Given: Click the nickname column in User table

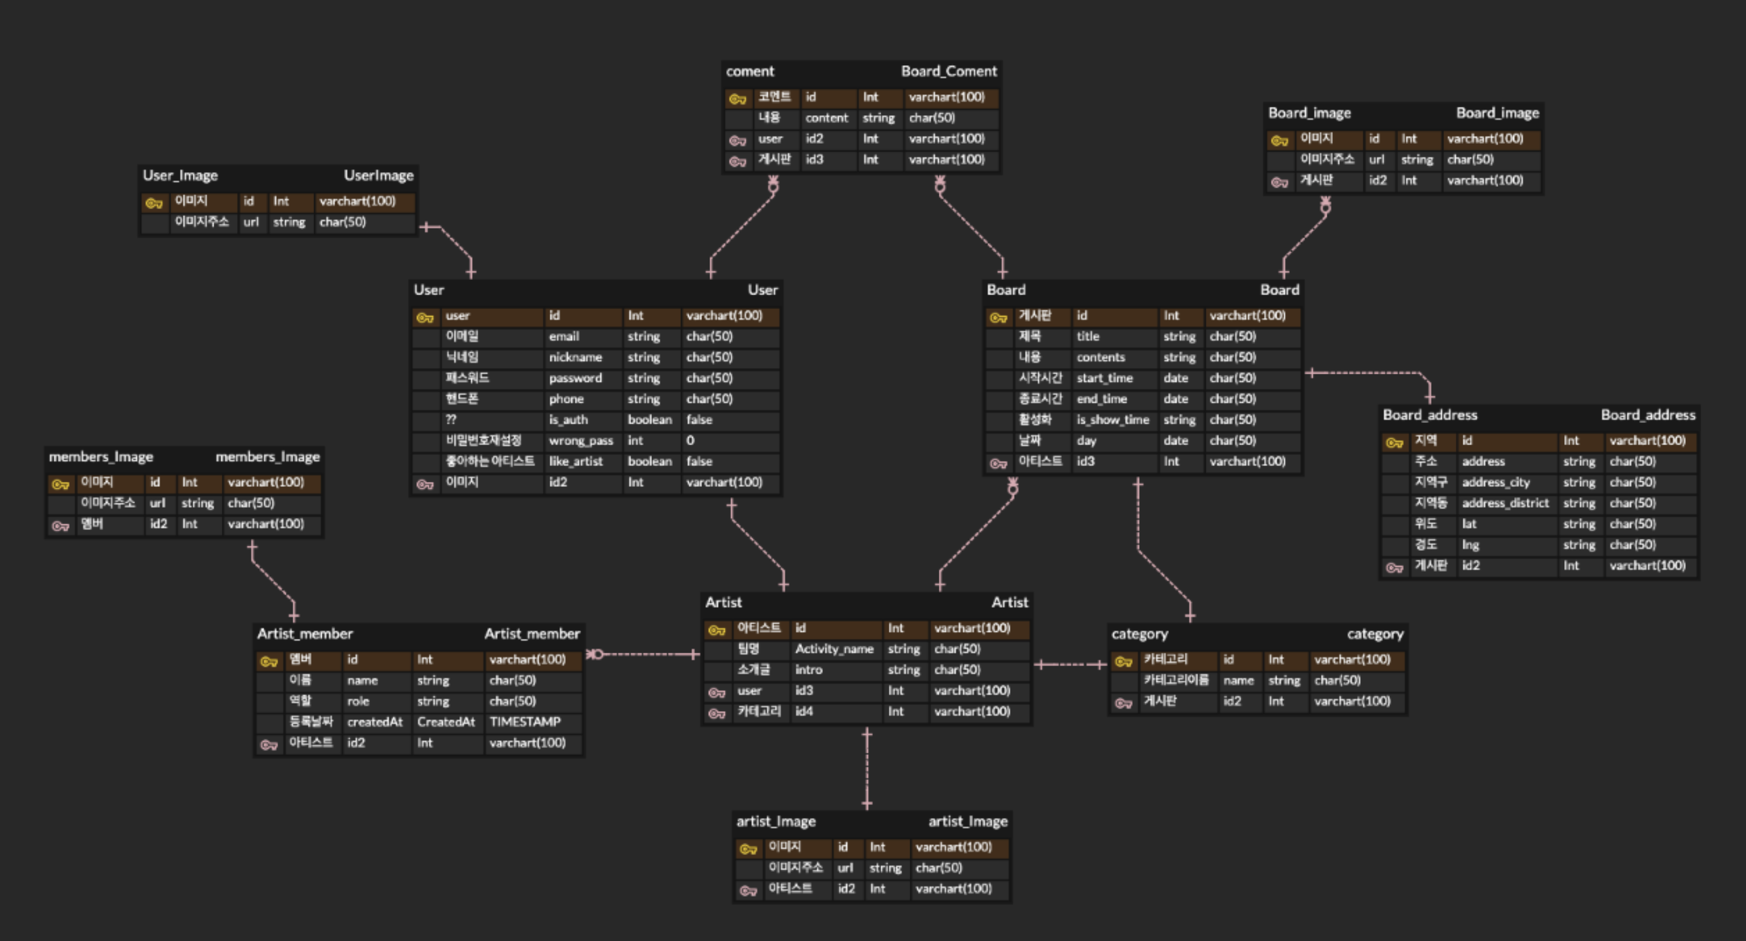Looking at the screenshot, I should [575, 357].
